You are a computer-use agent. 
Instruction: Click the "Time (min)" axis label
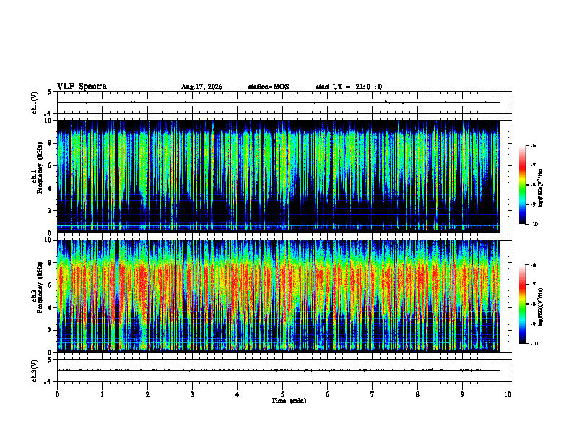(x=289, y=401)
